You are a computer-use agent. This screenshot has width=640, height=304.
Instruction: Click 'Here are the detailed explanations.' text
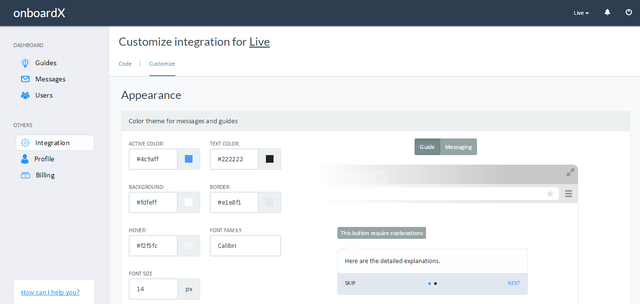click(x=393, y=261)
